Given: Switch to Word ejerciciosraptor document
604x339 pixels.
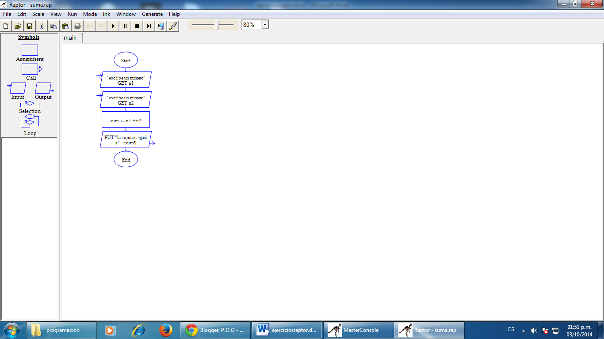Looking at the screenshot, I should click(x=287, y=330).
